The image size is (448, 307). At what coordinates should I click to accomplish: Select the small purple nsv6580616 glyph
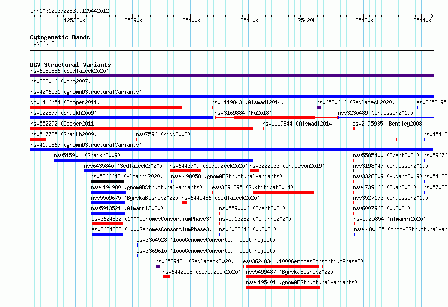point(319,107)
